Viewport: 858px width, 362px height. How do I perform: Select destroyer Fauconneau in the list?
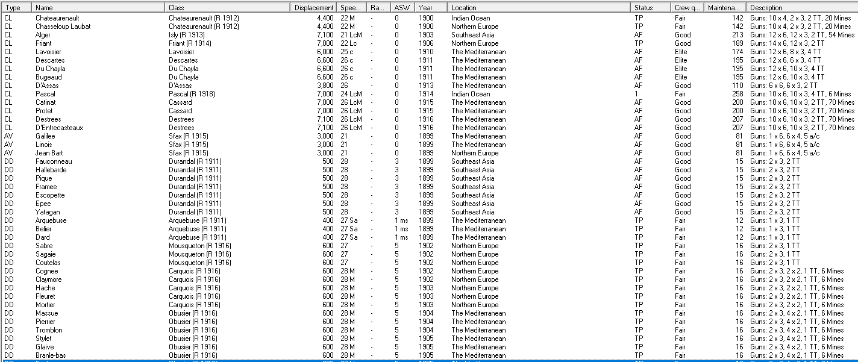point(54,161)
